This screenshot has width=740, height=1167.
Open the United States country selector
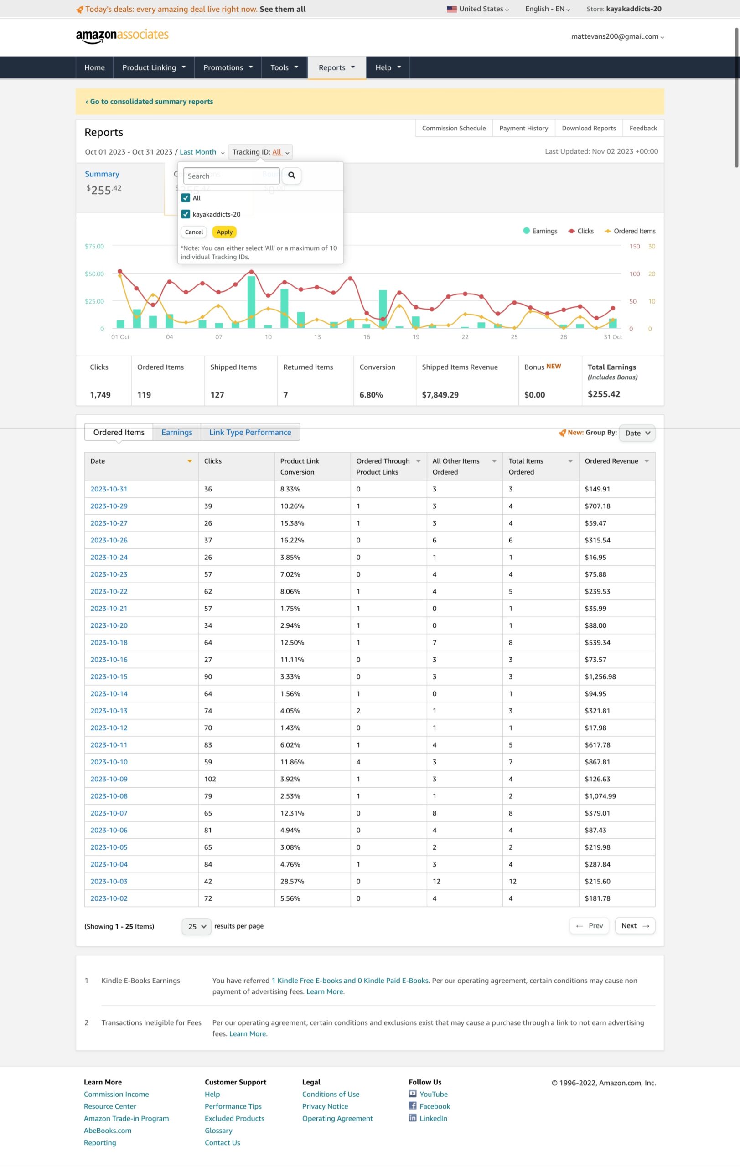coord(478,9)
